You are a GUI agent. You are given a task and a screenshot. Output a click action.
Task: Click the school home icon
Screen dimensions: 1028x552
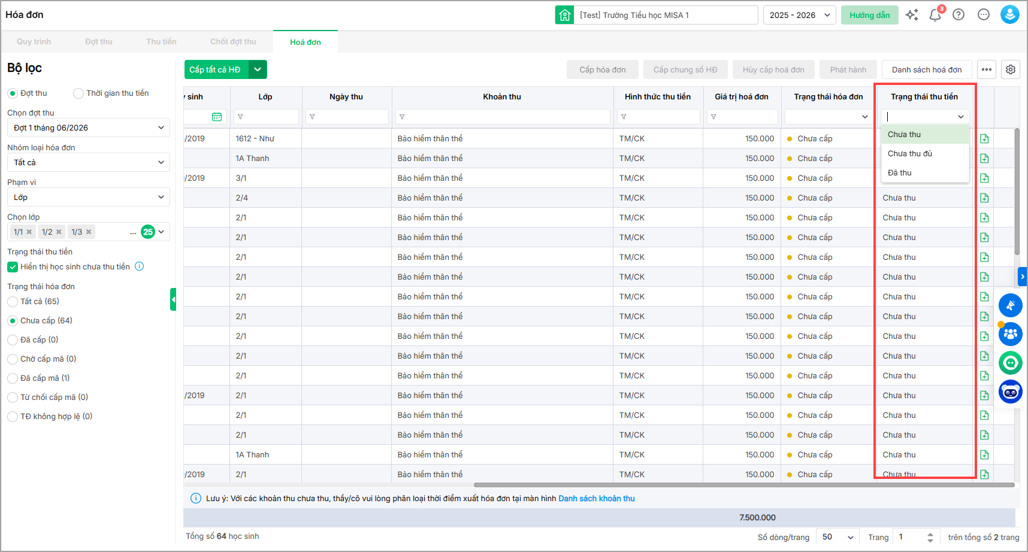pos(564,15)
